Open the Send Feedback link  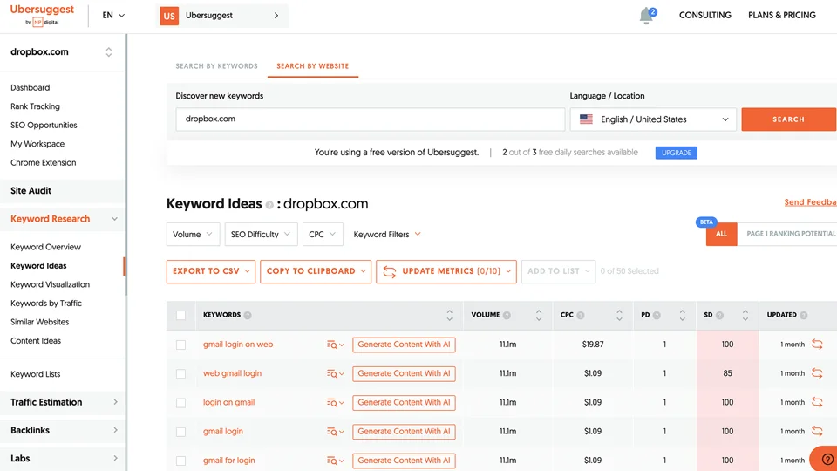[x=810, y=202]
